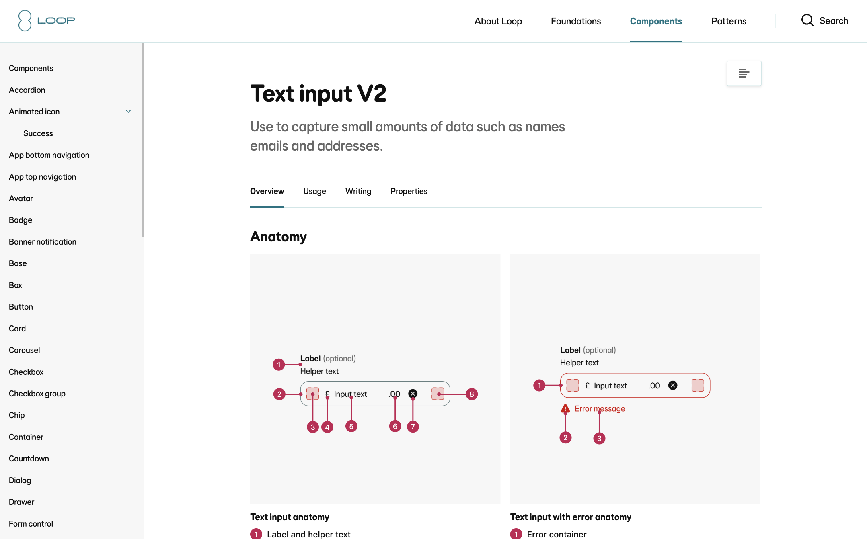
Task: Open the Patterns navigation item
Action: click(x=728, y=21)
